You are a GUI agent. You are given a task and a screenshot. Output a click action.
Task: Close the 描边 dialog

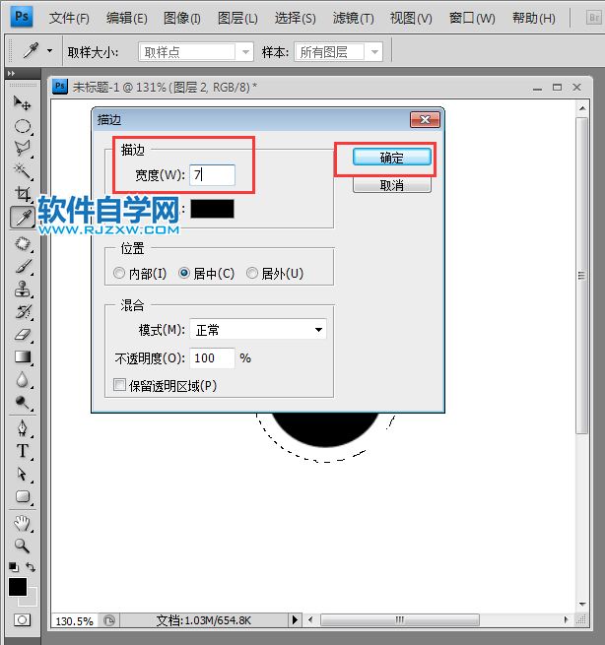[425, 120]
